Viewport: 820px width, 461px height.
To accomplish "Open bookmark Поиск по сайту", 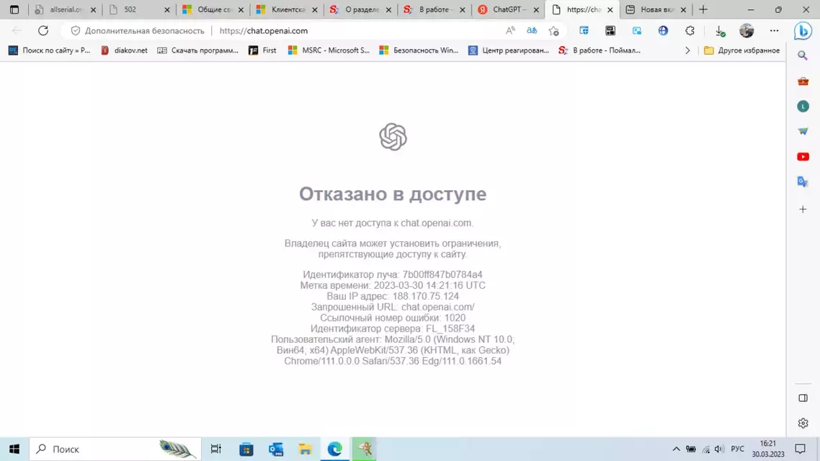I will 49,50.
